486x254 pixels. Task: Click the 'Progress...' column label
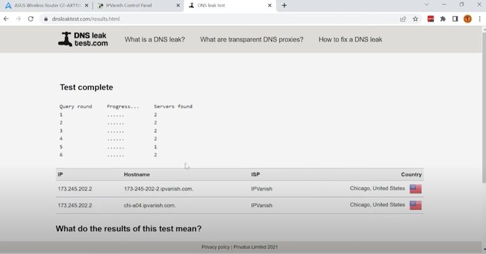122,106
